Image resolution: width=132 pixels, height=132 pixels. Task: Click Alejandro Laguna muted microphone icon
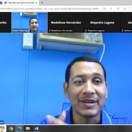(86, 31)
